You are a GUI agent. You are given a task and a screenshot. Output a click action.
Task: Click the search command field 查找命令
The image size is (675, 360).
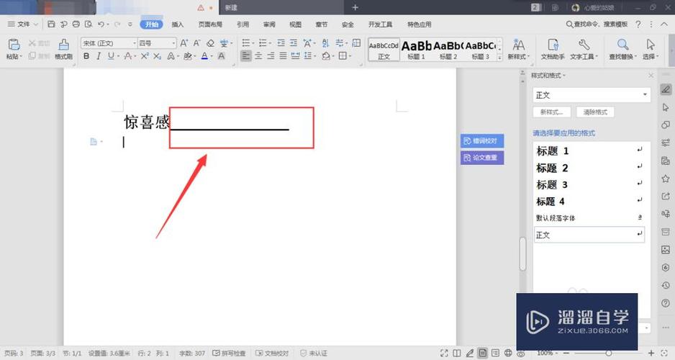coord(597,24)
